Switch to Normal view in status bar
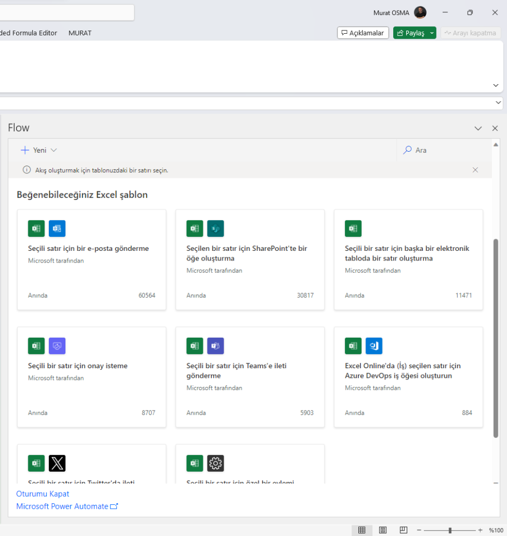Image resolution: width=507 pixels, height=536 pixels. coord(362,530)
